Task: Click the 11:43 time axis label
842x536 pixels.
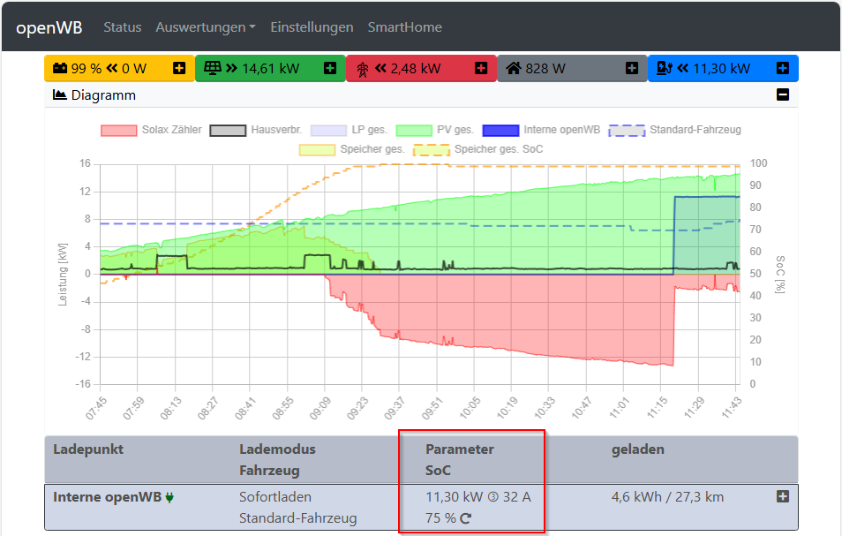Action: click(732, 408)
